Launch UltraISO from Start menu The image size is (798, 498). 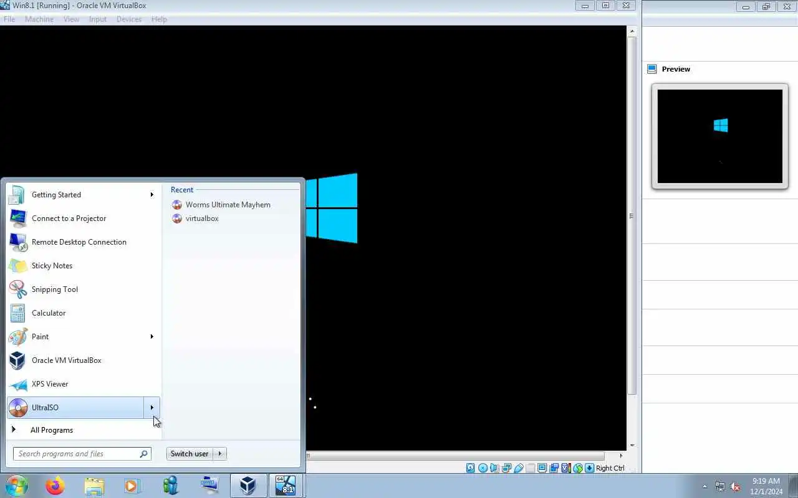pos(75,408)
